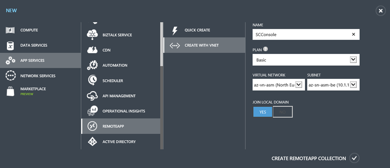
Task: Click the BizTalk Service cloud icon
Action: click(x=92, y=35)
